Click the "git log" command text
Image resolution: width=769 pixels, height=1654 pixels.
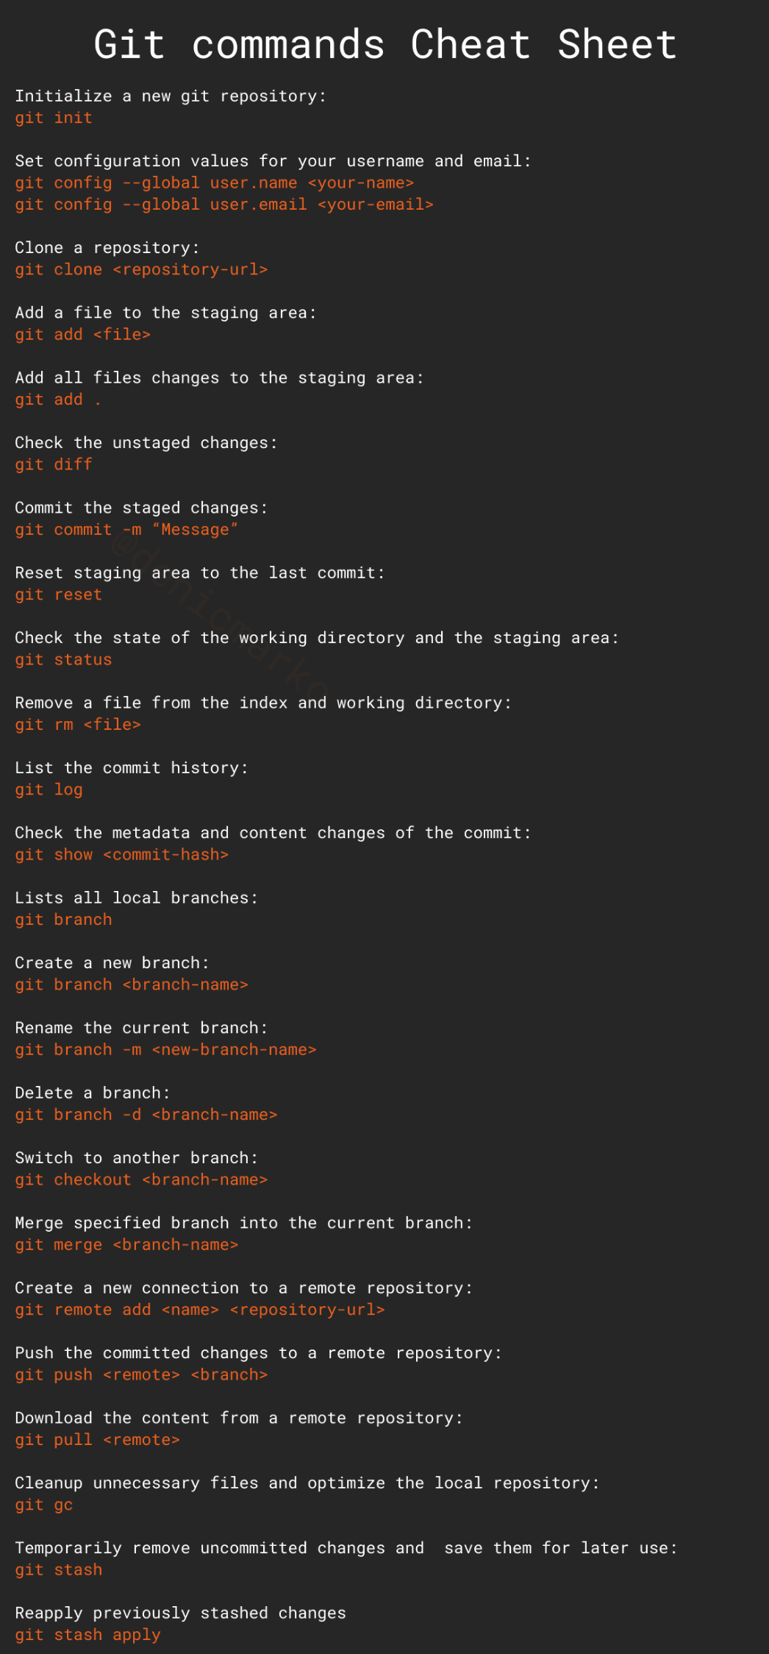(49, 790)
